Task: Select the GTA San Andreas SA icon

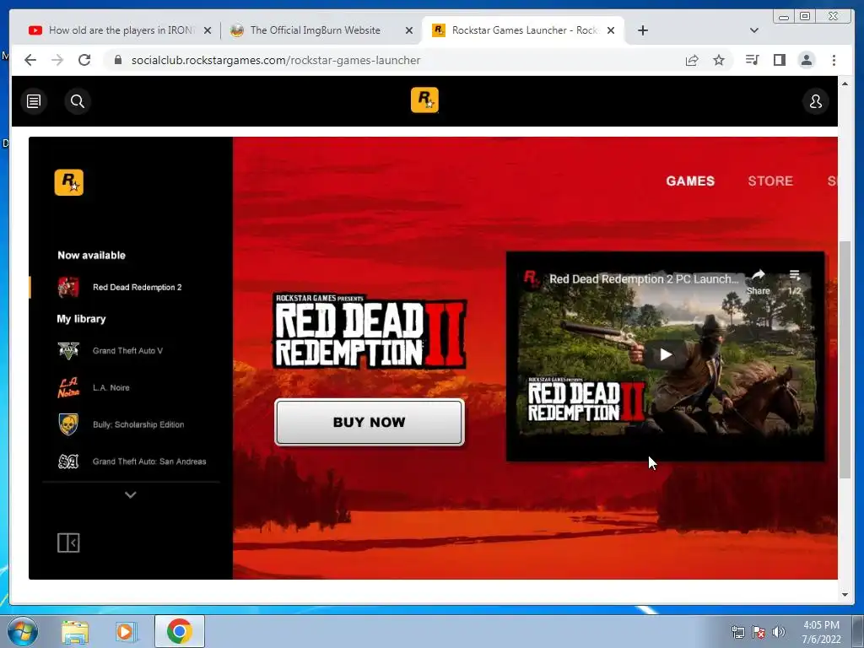Action: pos(68,462)
